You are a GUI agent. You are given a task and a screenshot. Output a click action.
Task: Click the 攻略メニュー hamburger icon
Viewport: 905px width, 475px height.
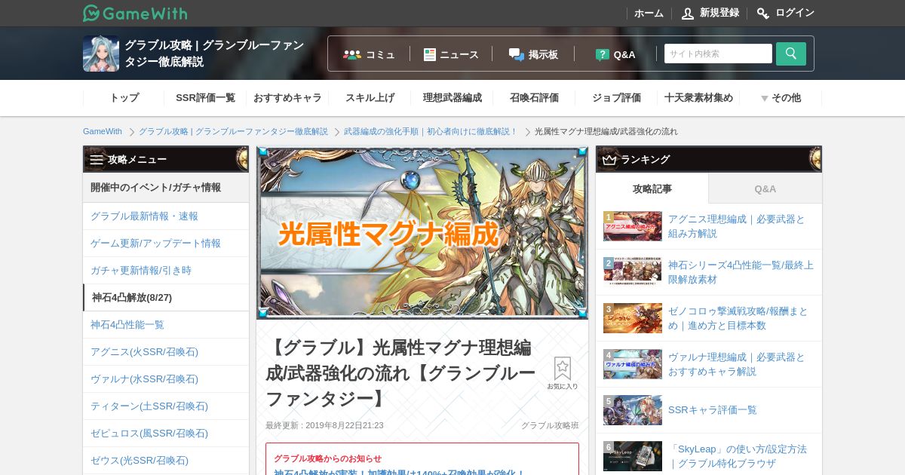point(97,159)
